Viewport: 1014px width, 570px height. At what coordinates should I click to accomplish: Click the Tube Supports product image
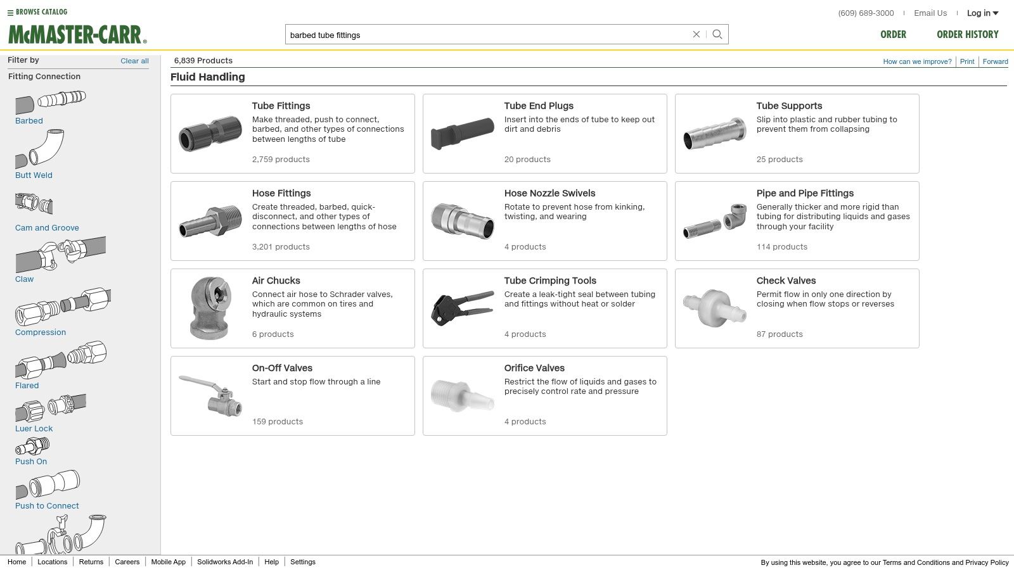[x=715, y=134]
